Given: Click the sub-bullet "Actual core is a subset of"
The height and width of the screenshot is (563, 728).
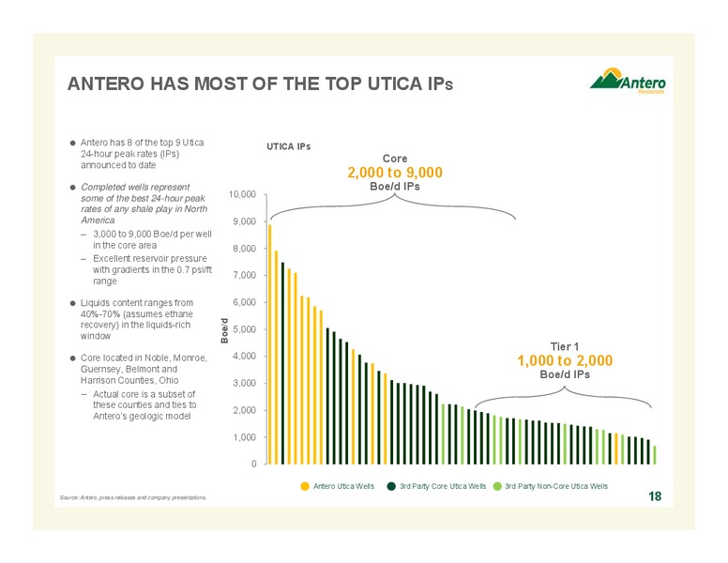Looking at the screenshot, I should 144,394.
